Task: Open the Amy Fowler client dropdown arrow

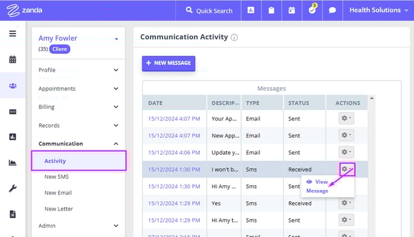Action: (x=117, y=39)
